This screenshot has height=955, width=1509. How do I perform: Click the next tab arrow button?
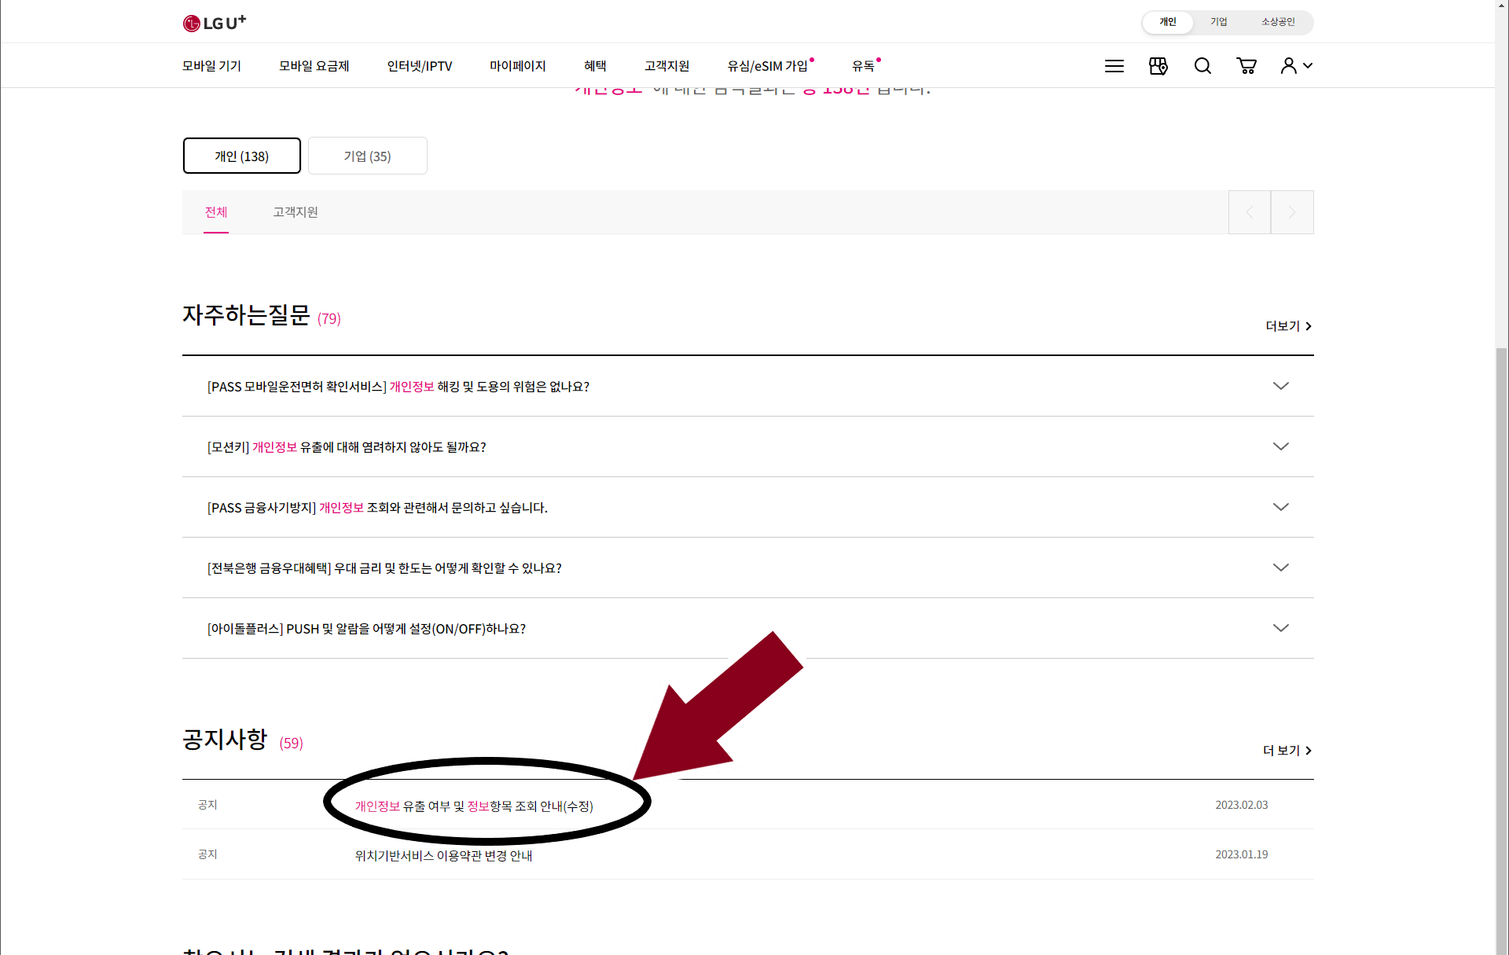click(x=1292, y=212)
